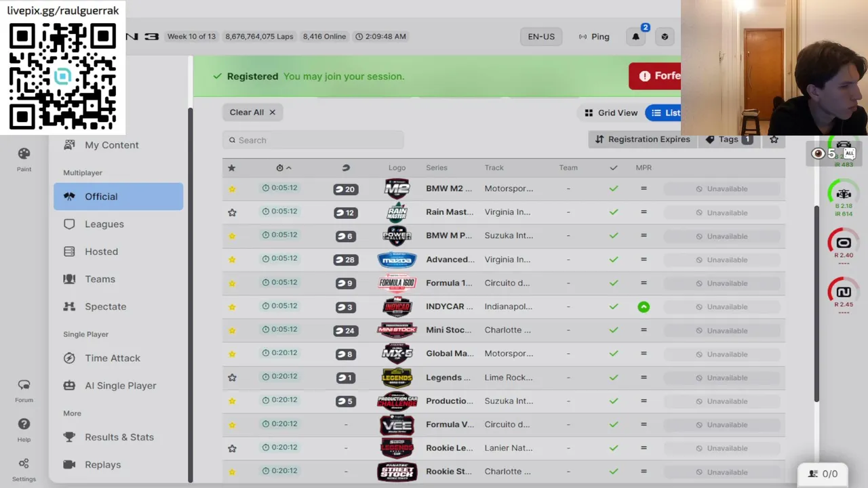Toggle favorite star for Advanced Mazda series

coord(232,260)
